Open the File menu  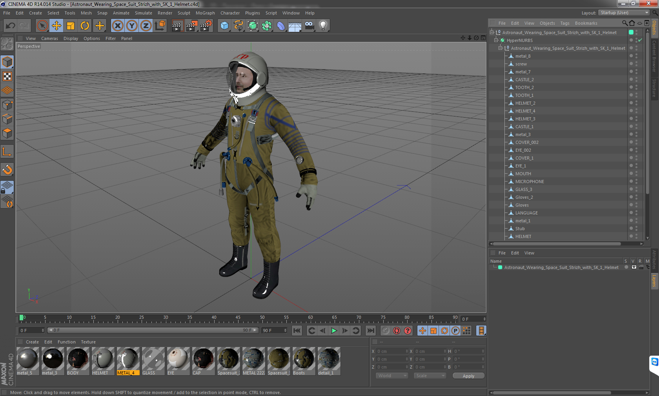pos(7,13)
